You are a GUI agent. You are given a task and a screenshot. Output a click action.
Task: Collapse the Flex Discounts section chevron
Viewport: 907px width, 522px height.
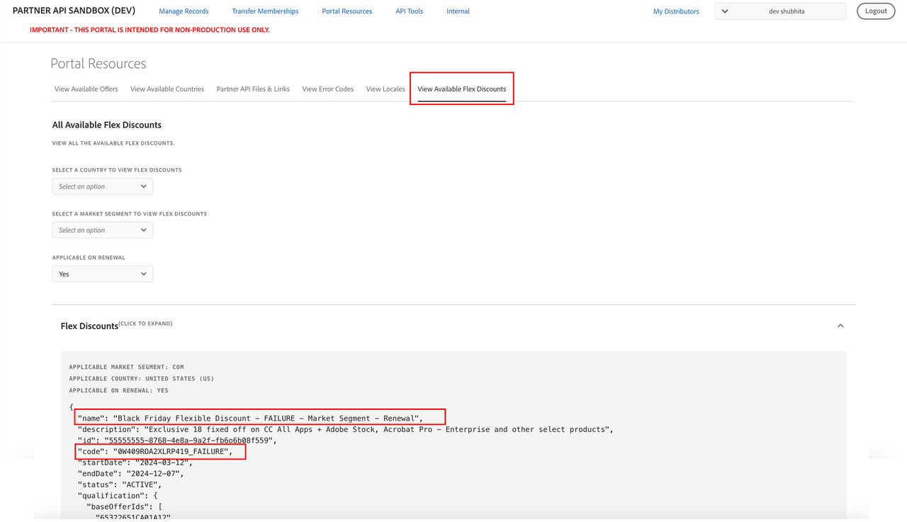[840, 326]
